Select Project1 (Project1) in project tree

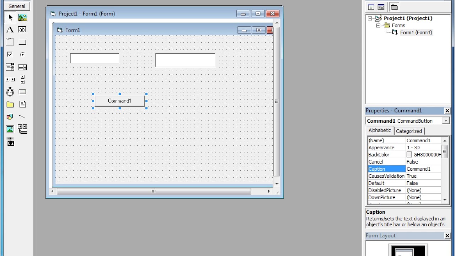(408, 18)
